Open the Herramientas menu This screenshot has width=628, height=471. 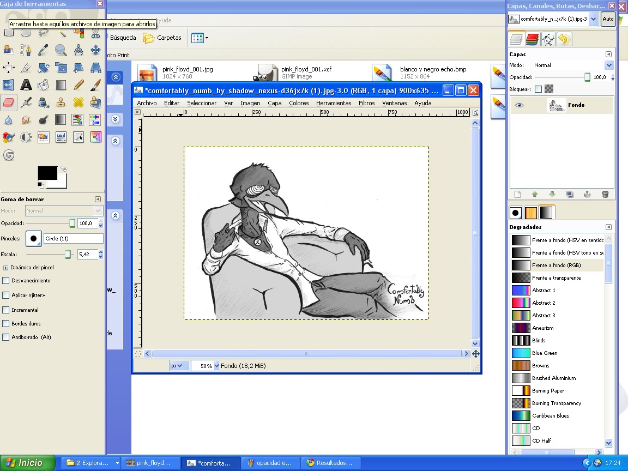pos(334,103)
